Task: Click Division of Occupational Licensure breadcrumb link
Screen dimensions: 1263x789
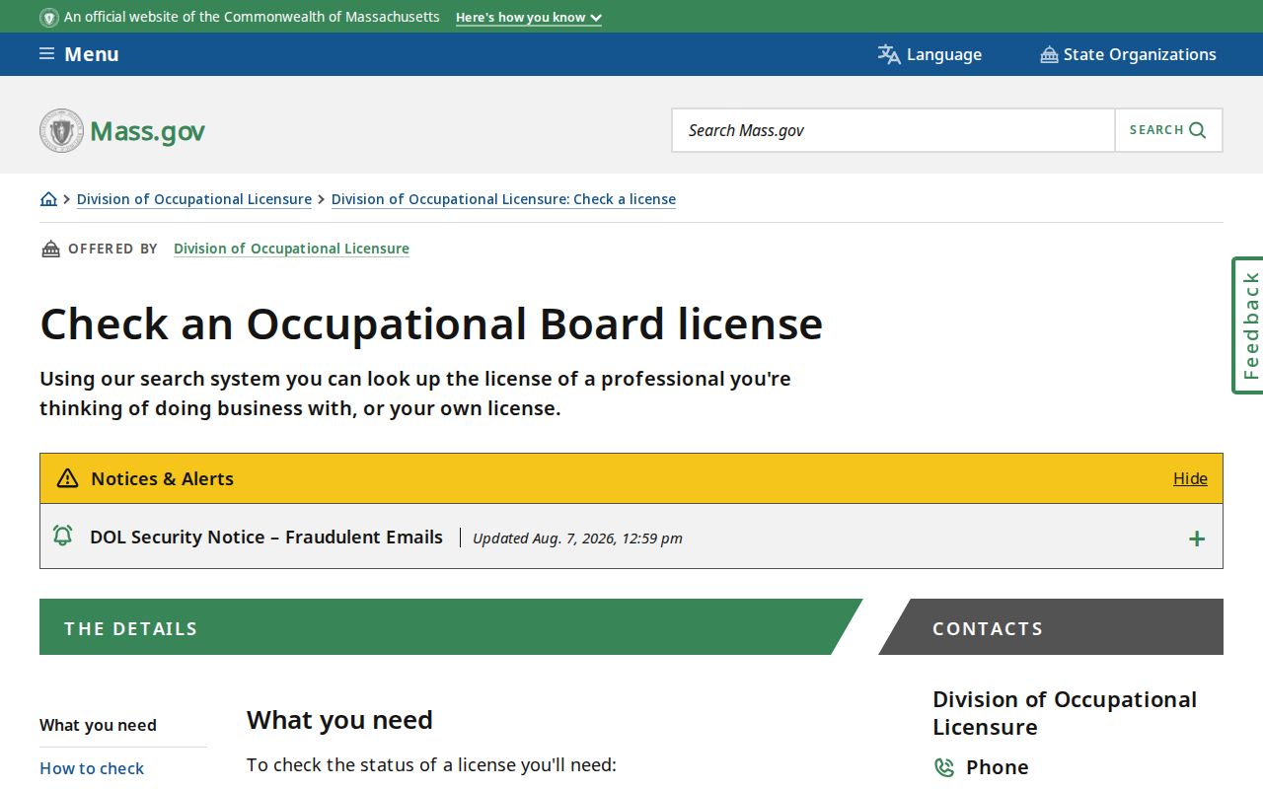Action: click(x=194, y=199)
